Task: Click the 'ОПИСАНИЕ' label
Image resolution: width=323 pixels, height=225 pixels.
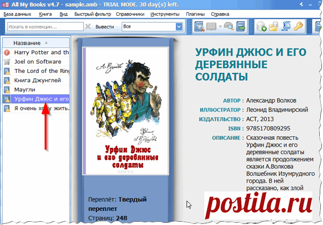Action: (x=226, y=138)
